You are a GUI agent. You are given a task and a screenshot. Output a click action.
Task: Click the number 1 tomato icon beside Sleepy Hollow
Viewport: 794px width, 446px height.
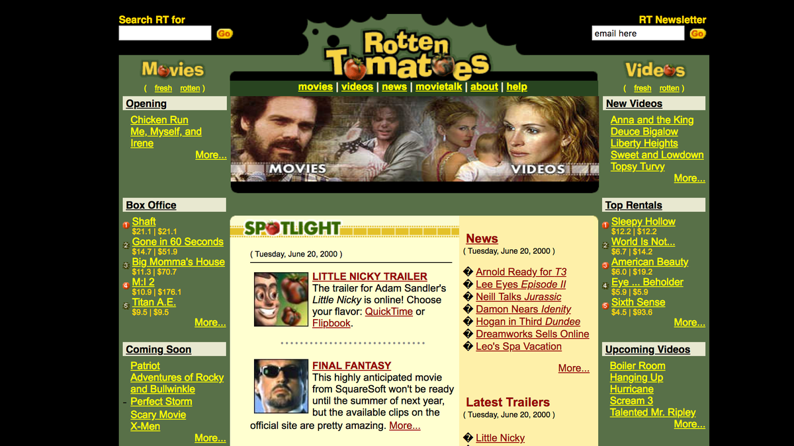pyautogui.click(x=605, y=225)
